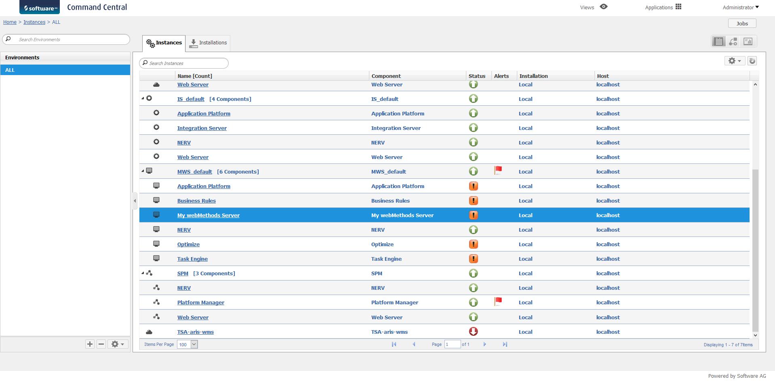Viewport: 775px width, 381px height.
Task: Switch to topology view icon
Action: [733, 41]
